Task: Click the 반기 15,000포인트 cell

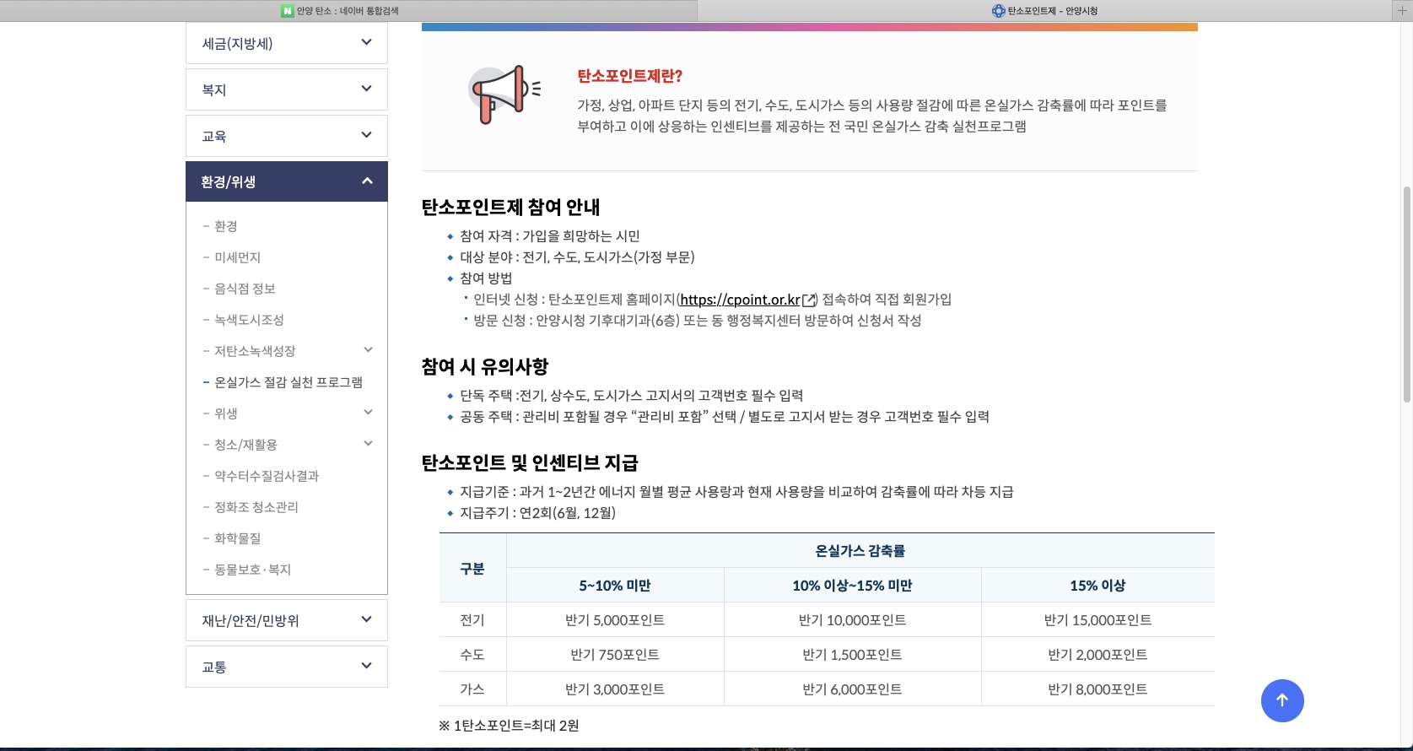Action: (x=1098, y=619)
